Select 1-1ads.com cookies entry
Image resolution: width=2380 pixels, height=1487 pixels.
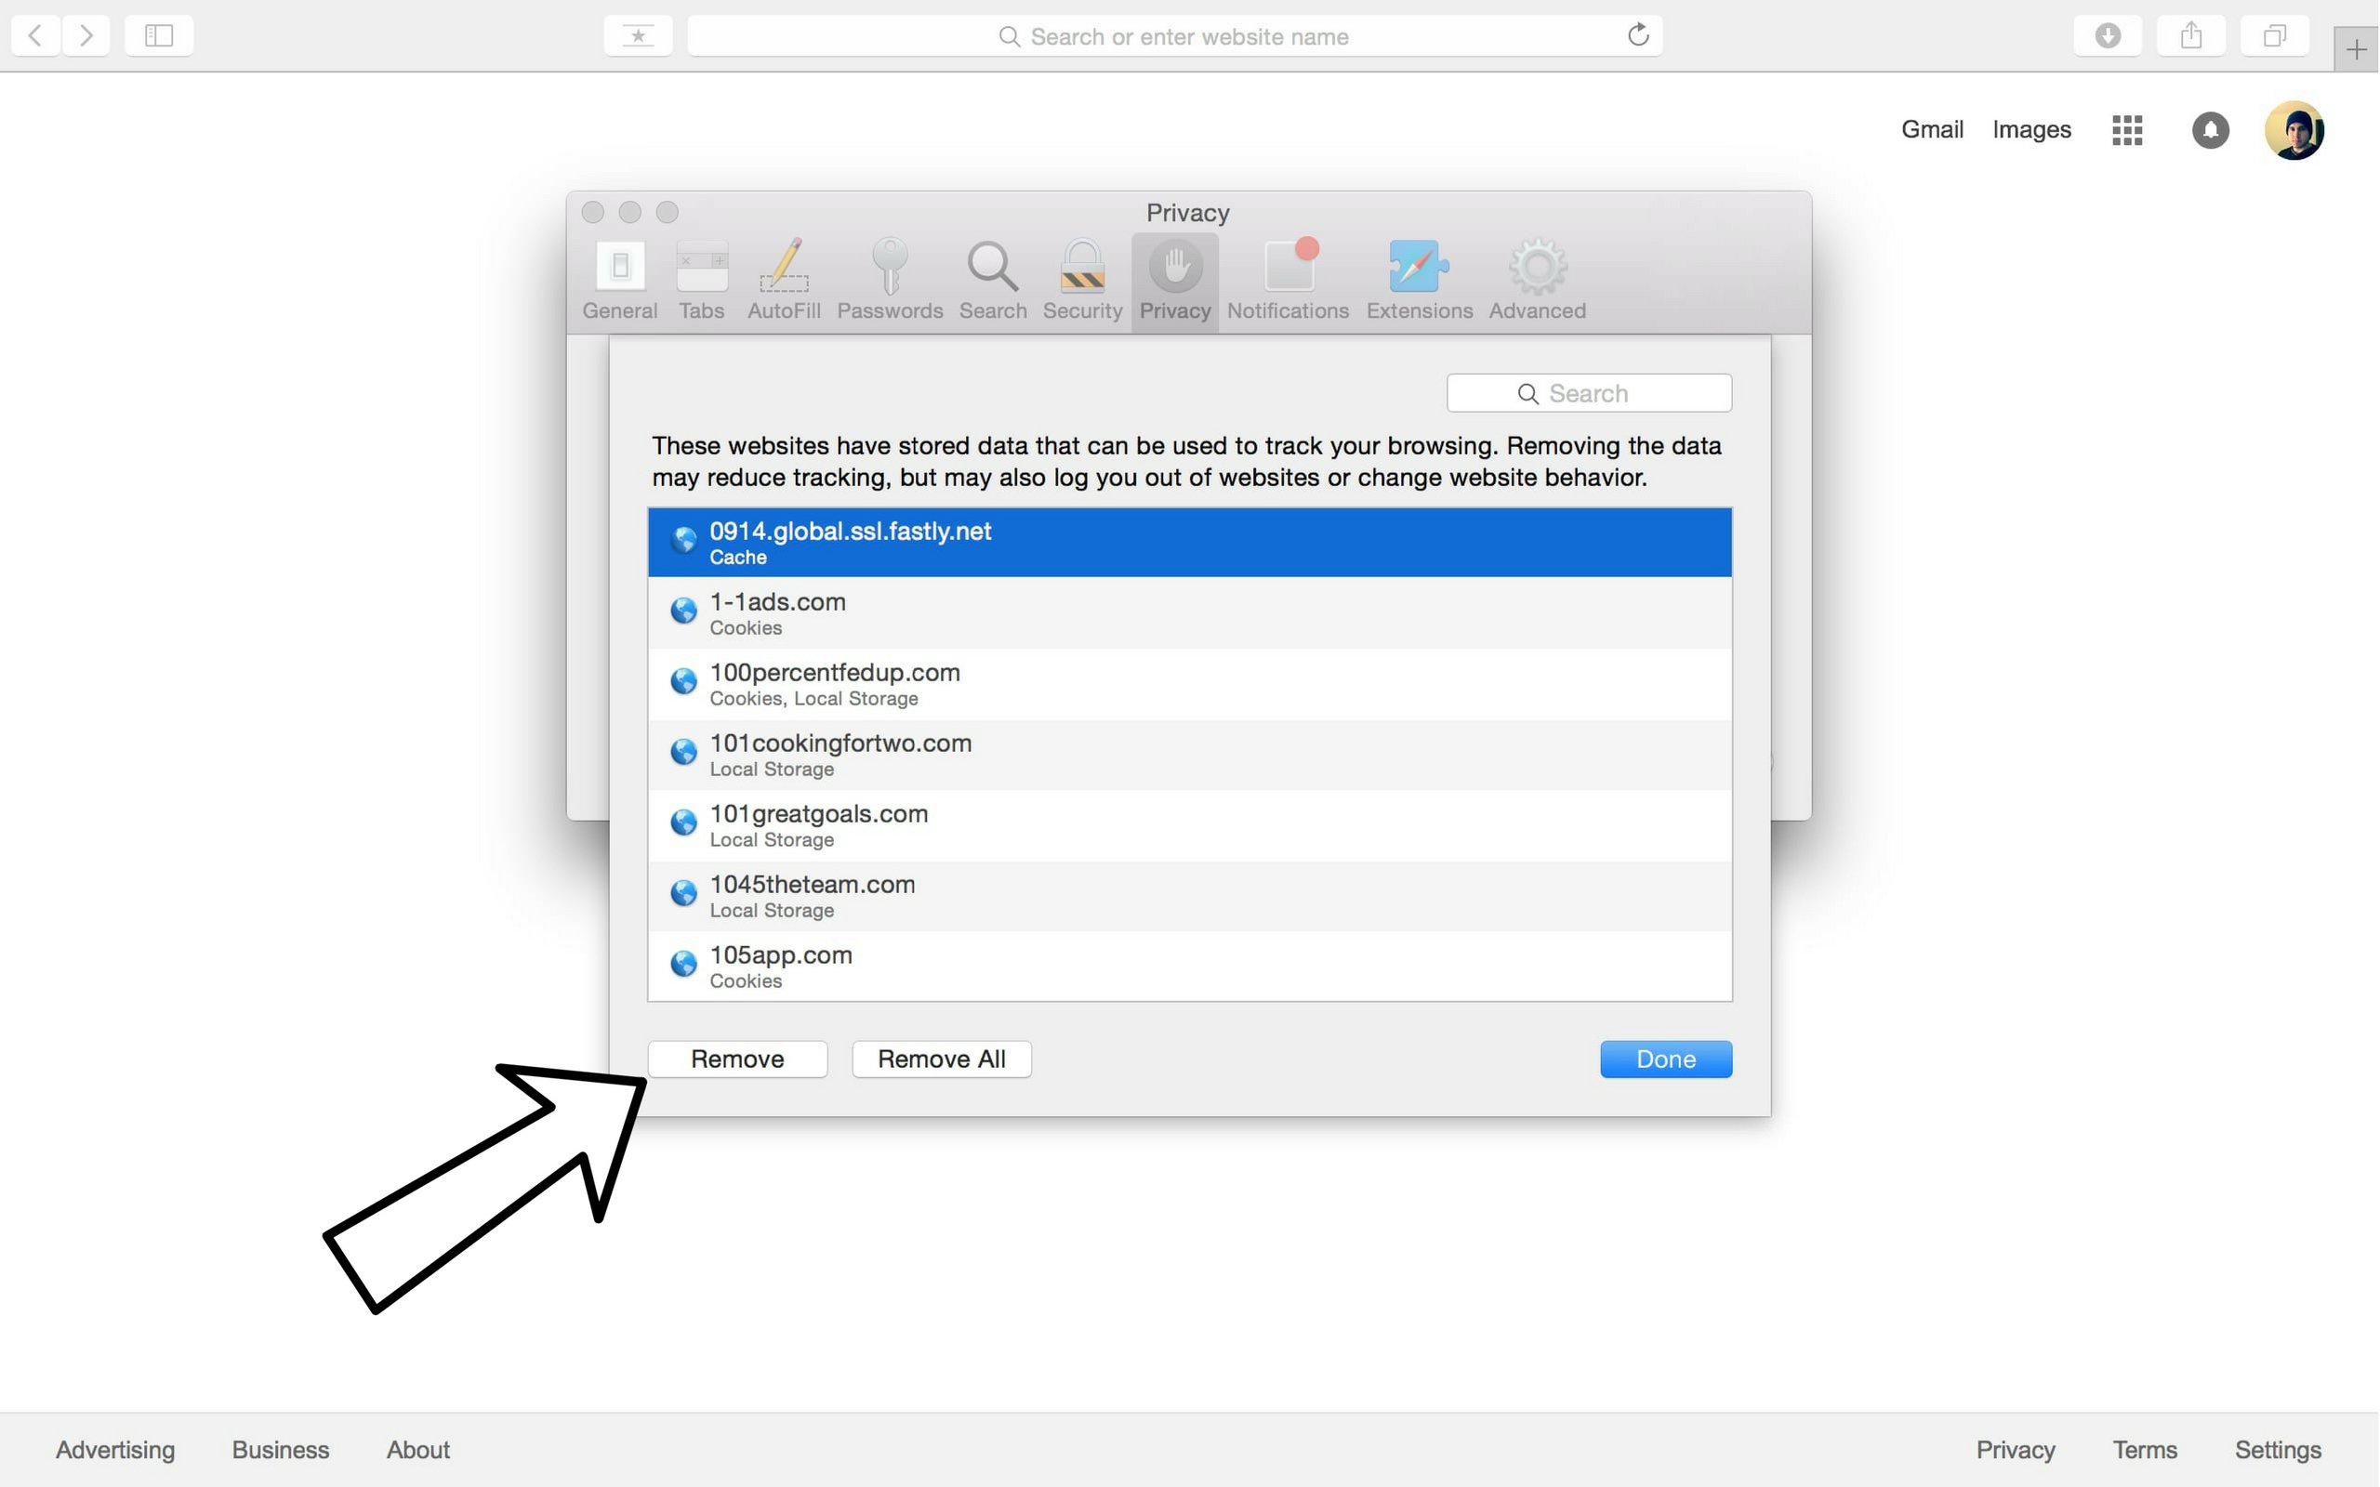(1189, 612)
